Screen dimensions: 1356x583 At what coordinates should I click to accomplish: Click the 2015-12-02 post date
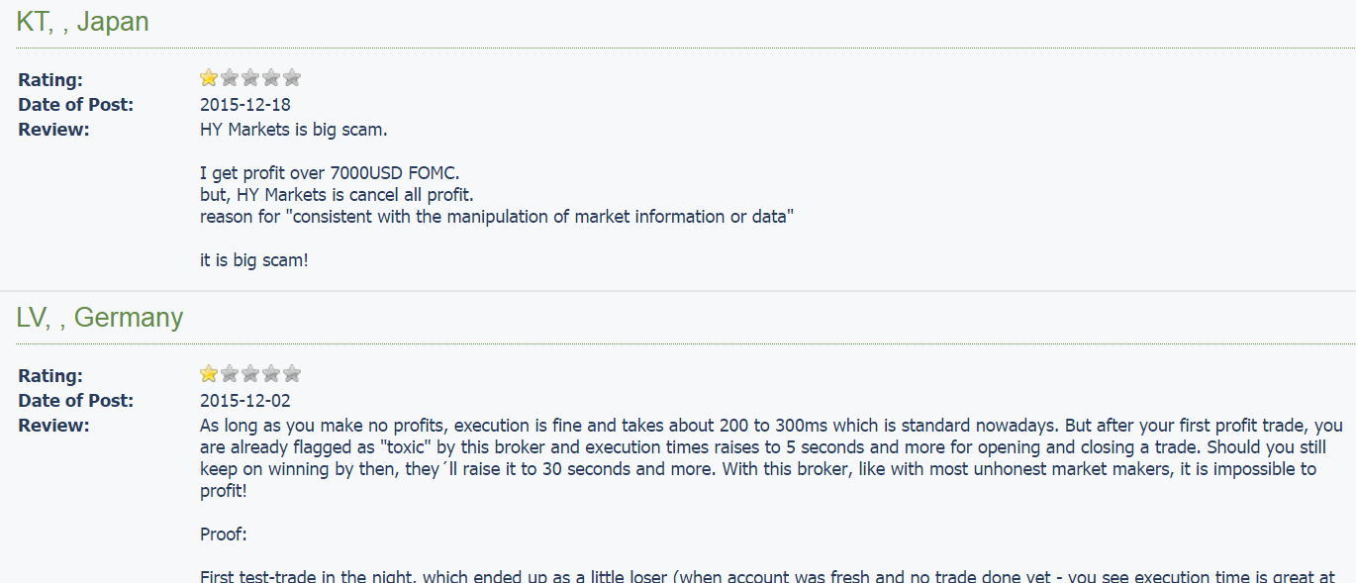244,401
